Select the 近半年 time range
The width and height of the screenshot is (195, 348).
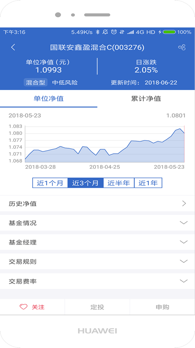coord(118,183)
